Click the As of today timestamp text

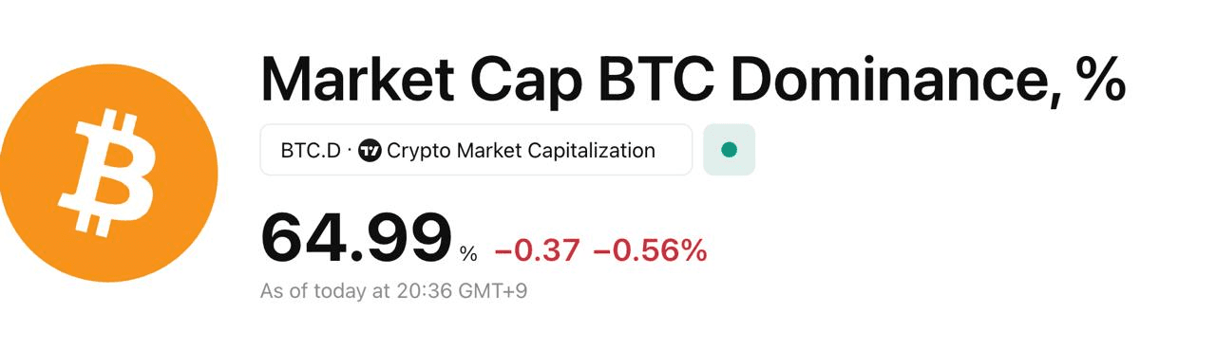[x=393, y=290]
